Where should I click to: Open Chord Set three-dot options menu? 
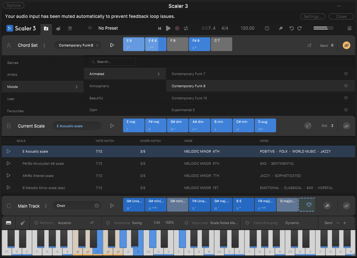(44, 45)
